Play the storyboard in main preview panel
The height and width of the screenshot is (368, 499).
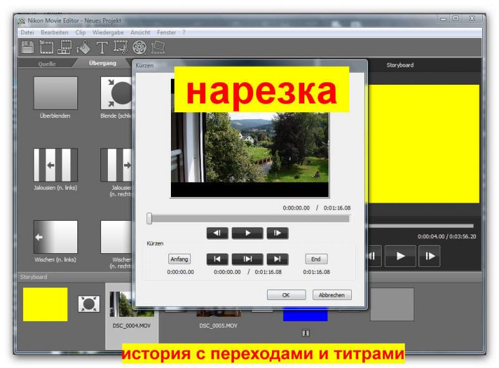pos(400,256)
